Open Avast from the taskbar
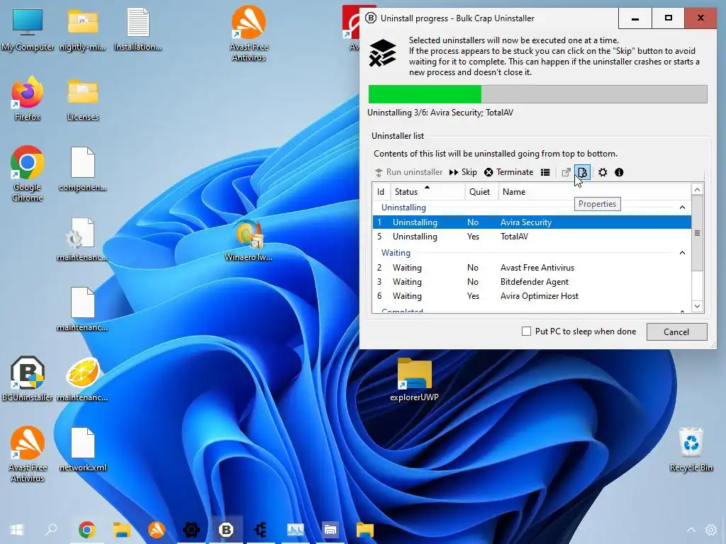The width and height of the screenshot is (726, 544). tap(156, 530)
